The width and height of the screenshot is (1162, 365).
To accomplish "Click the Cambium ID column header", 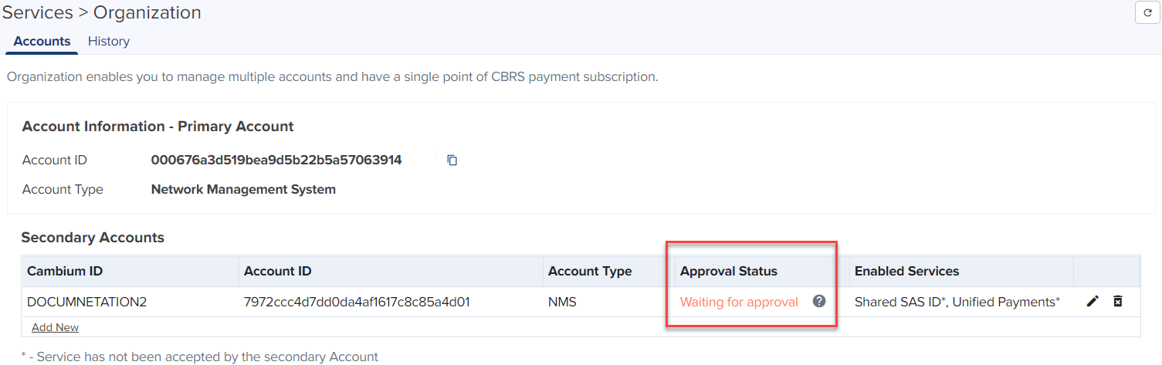I will (65, 272).
